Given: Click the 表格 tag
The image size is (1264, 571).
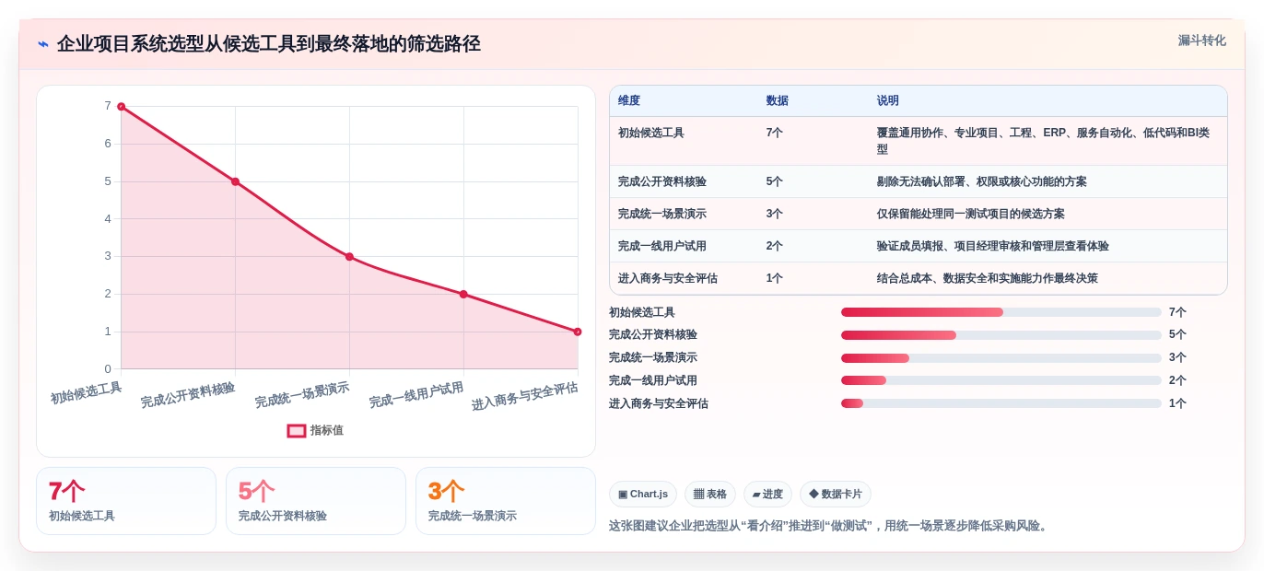Looking at the screenshot, I should tap(710, 495).
